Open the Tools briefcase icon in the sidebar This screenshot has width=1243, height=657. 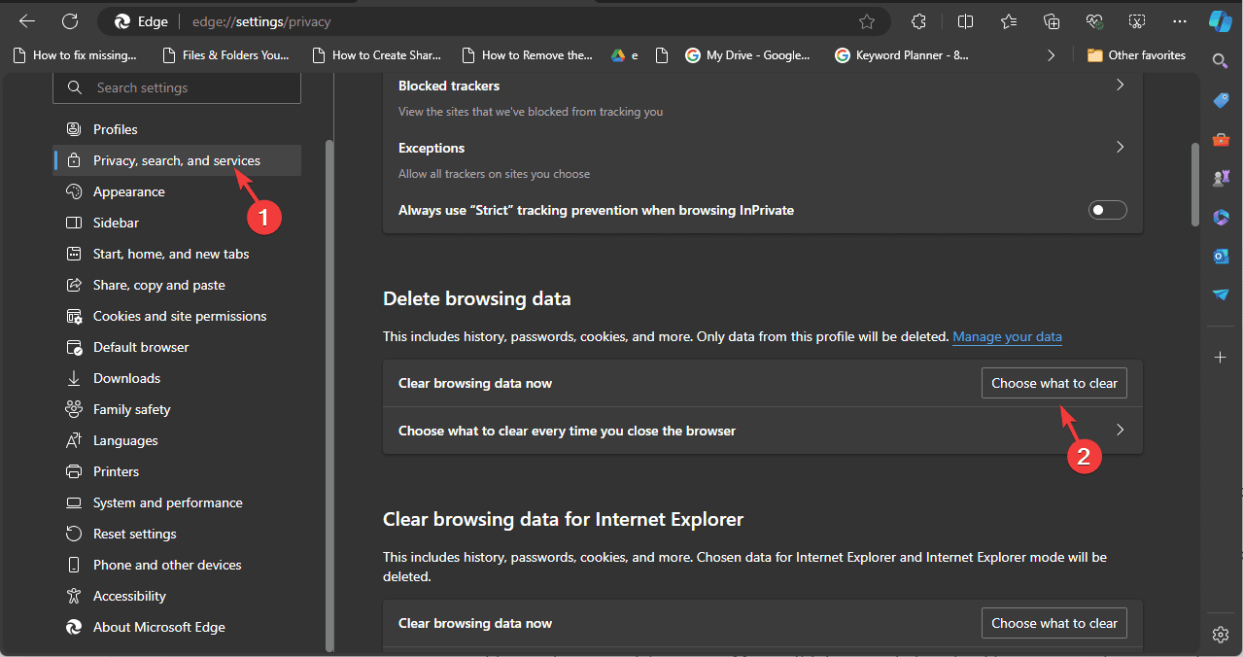(1221, 139)
